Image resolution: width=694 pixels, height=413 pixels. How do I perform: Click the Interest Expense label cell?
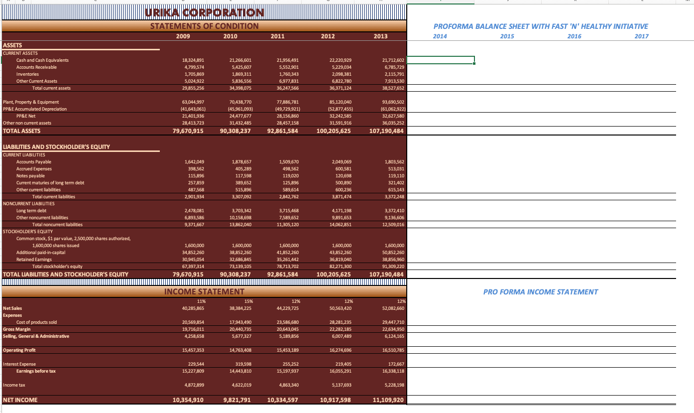click(19, 364)
